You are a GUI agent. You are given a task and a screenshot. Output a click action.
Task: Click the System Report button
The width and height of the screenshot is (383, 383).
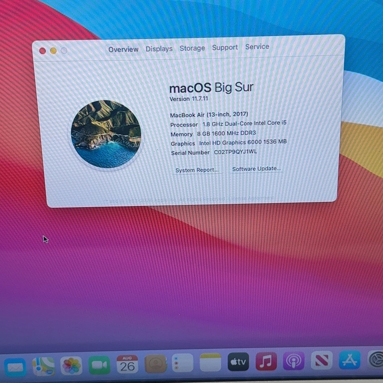197,170
